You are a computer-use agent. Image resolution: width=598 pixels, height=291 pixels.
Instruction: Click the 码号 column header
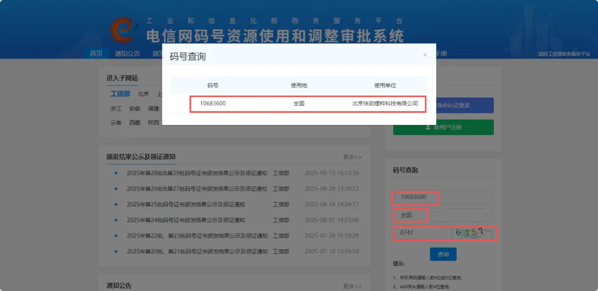click(213, 86)
